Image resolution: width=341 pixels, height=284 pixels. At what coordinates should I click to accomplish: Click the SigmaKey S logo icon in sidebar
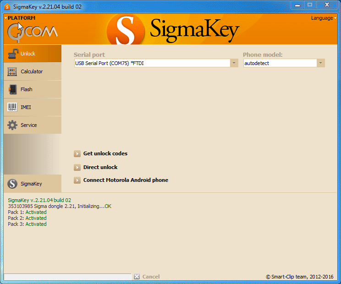click(12, 184)
